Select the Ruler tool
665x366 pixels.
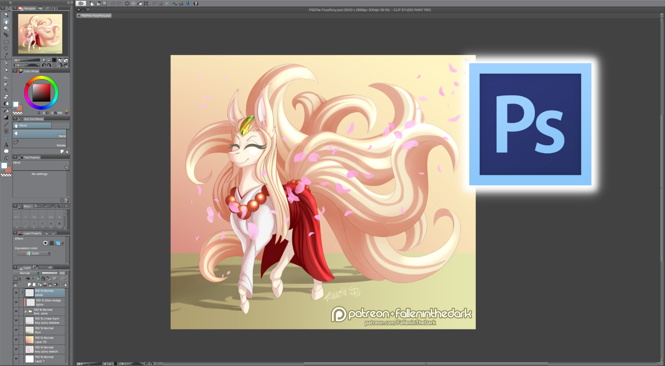6,138
